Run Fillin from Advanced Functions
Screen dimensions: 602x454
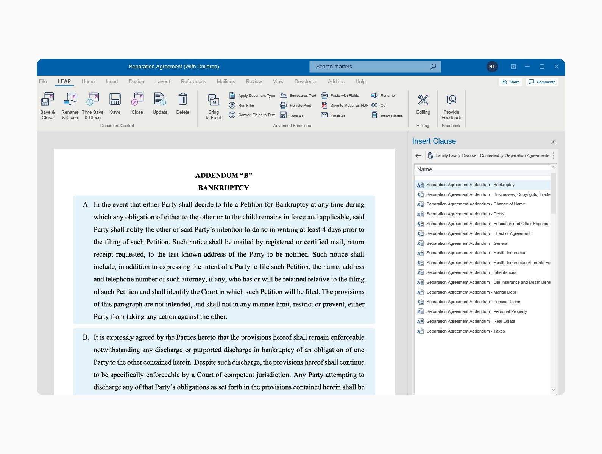[242, 106]
